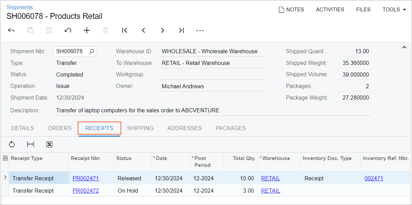Screen dimensions: 412x205
Task: Go to the first record
Action: (x=124, y=31)
